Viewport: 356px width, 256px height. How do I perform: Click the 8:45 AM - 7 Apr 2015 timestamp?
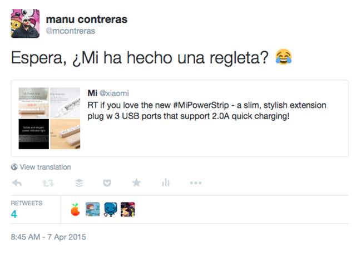click(48, 237)
